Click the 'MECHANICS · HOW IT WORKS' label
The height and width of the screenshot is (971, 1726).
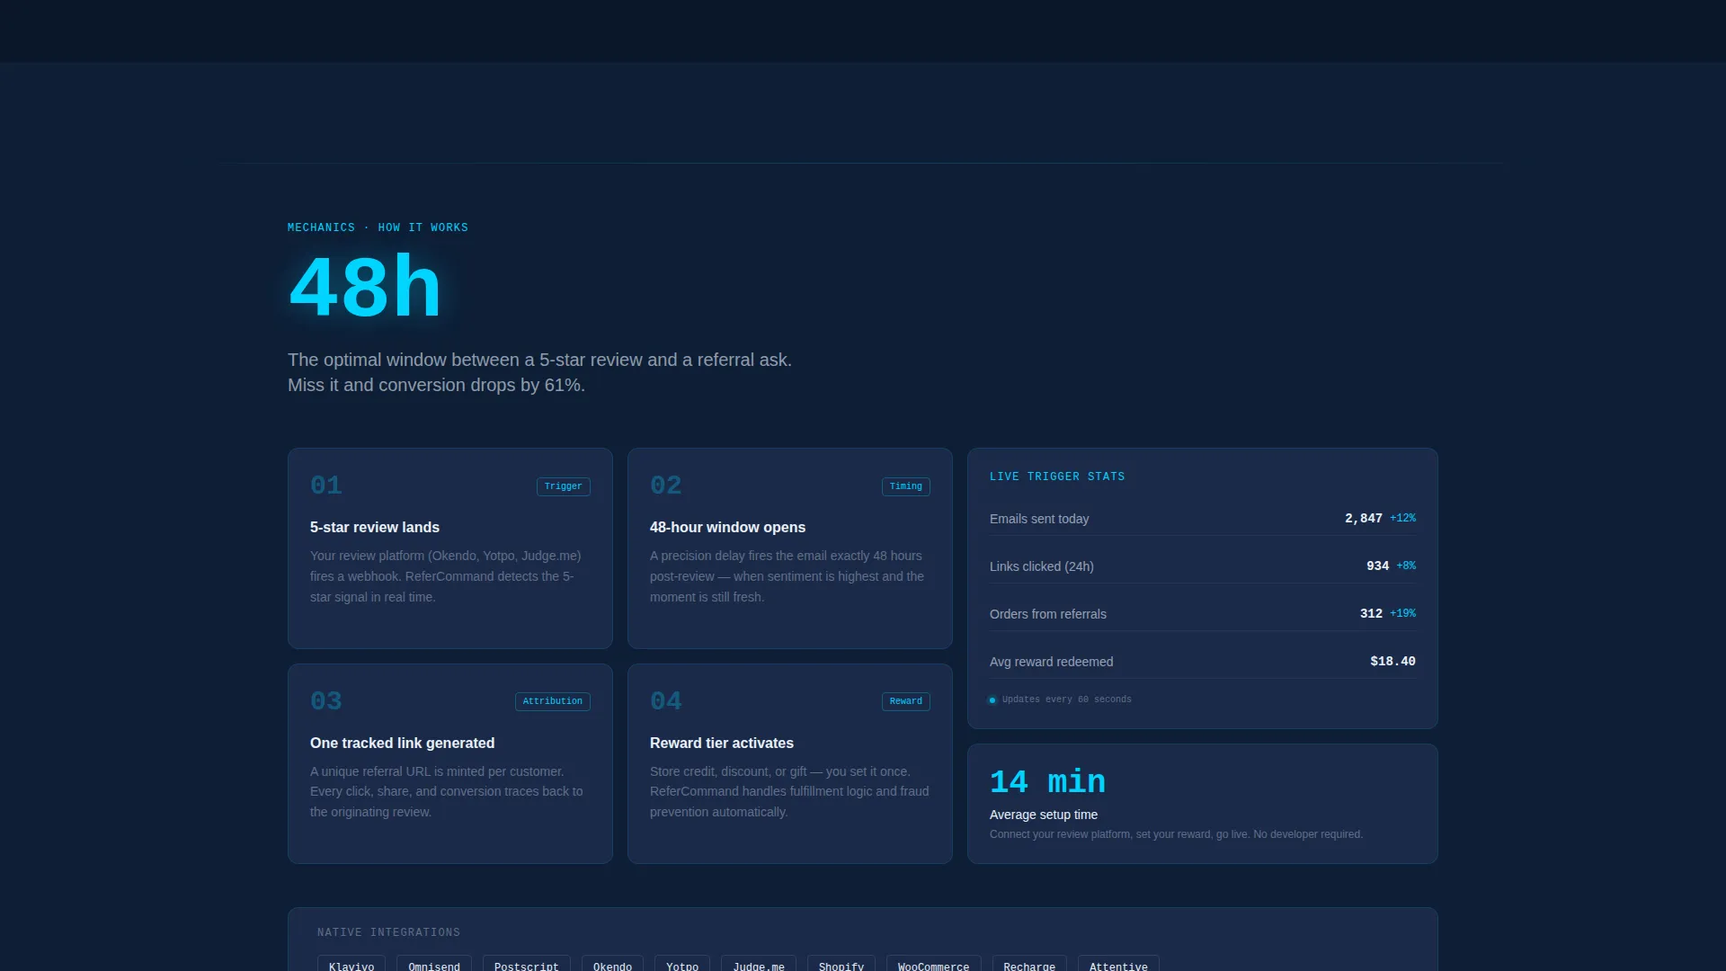pyautogui.click(x=378, y=227)
